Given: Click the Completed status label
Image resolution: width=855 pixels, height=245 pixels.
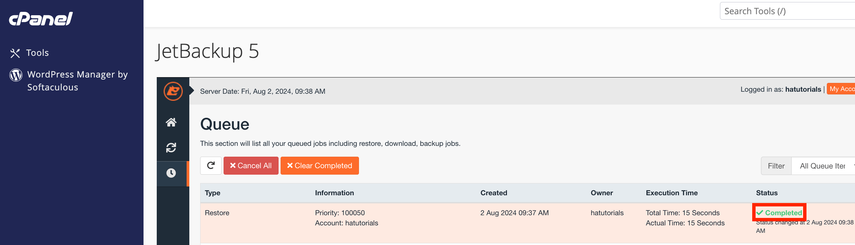Looking at the screenshot, I should click(x=779, y=213).
